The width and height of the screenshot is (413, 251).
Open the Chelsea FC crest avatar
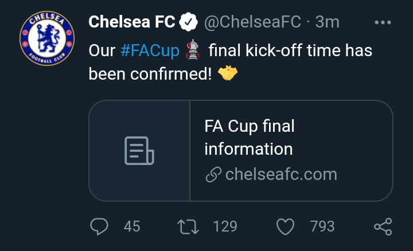click(47, 38)
